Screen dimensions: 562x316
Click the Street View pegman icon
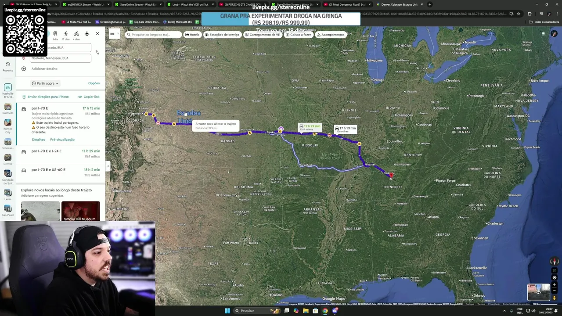tap(554, 298)
